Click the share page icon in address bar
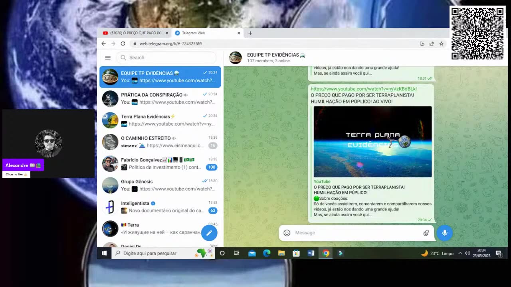 click(432, 43)
